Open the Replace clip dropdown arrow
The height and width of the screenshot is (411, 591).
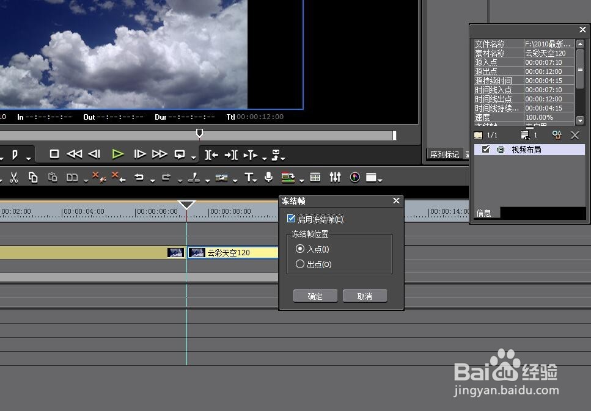86,181
